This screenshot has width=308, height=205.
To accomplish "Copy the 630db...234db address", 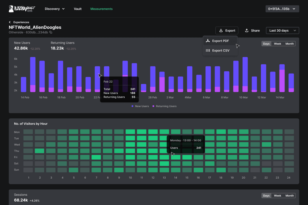I will [x=51, y=32].
